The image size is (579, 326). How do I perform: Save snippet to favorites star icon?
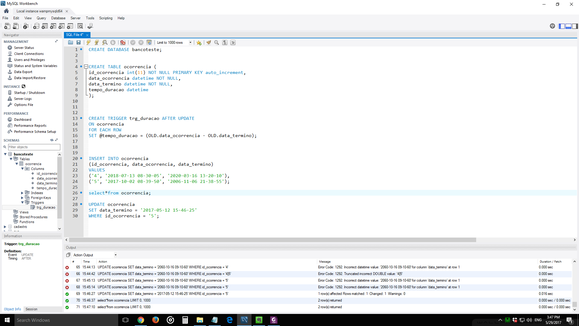199,43
